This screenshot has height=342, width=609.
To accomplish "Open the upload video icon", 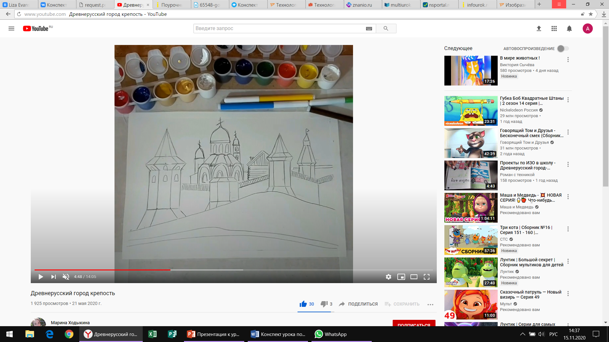I will [539, 28].
